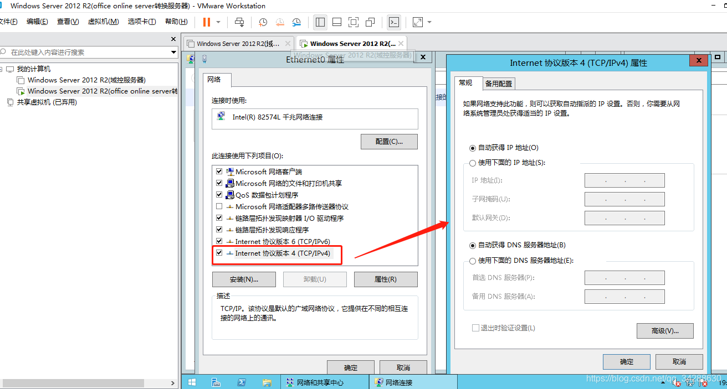Click the 子网掩码(U) input field
This screenshot has height=389, width=727.
(624, 199)
